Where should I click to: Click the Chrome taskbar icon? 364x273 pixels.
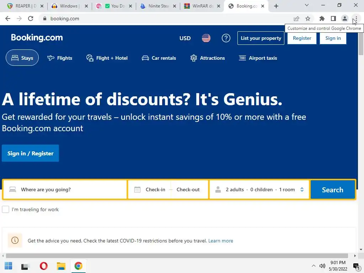point(78,266)
